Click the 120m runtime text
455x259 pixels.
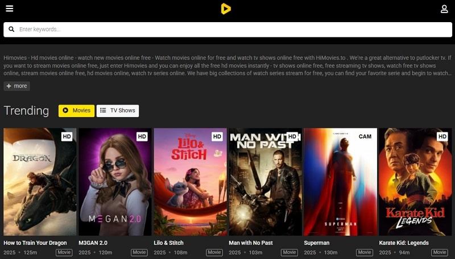[105, 253]
